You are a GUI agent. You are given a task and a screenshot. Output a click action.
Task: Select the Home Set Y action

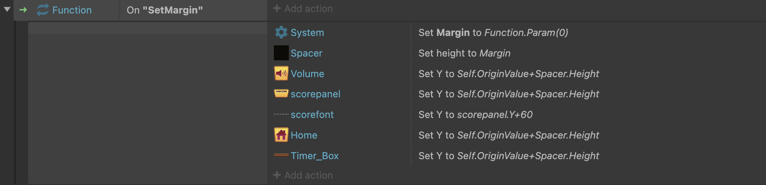click(508, 135)
